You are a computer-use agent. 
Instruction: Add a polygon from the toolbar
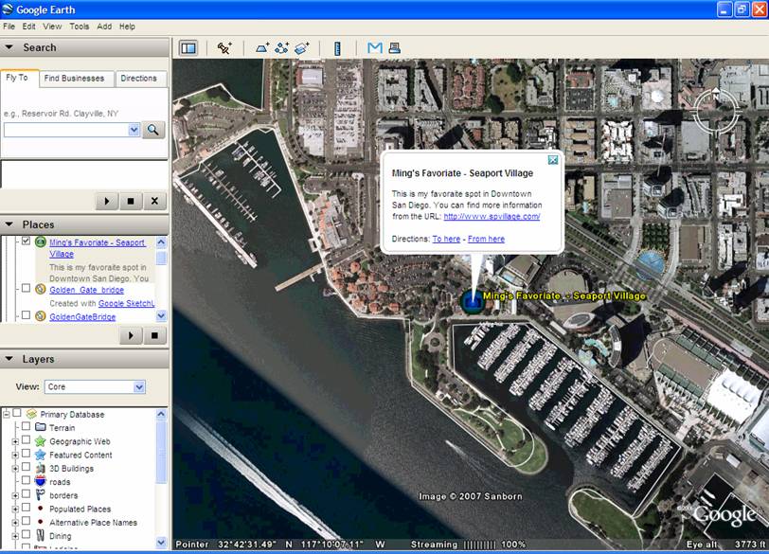[262, 48]
